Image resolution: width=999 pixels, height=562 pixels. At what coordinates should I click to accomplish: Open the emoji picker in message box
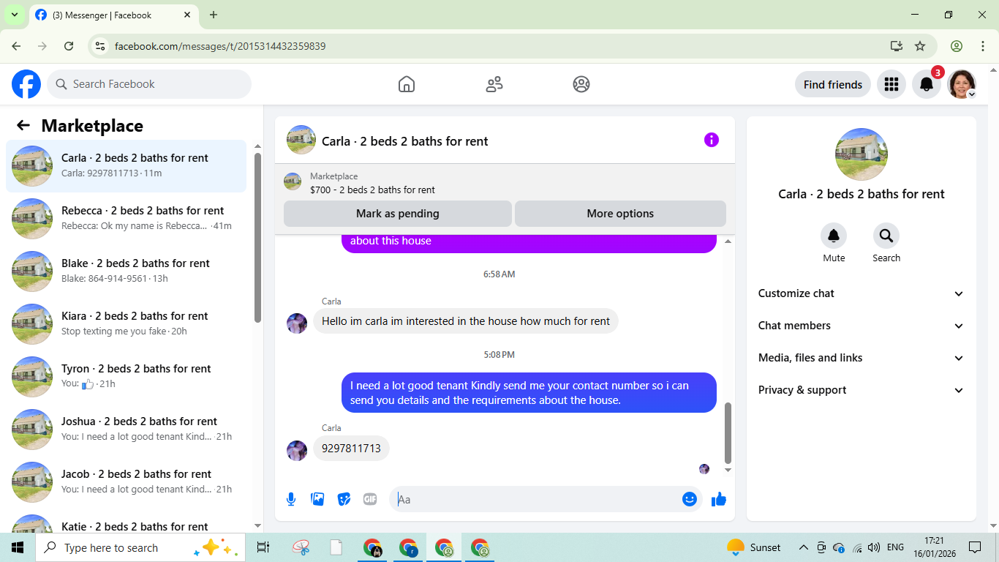[x=690, y=499]
